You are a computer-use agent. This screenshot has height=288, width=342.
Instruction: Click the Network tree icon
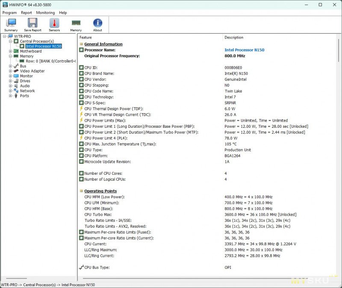tap(16, 91)
